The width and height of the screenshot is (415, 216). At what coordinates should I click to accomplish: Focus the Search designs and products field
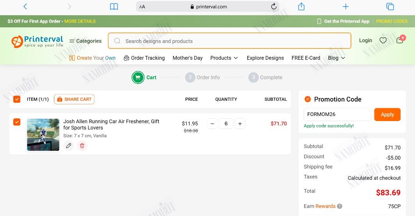230,41
